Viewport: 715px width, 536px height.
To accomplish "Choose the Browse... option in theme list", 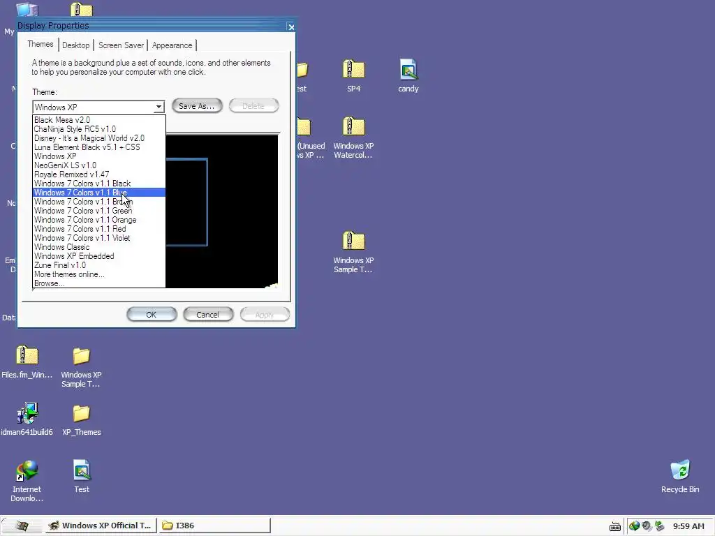I will [99, 283].
